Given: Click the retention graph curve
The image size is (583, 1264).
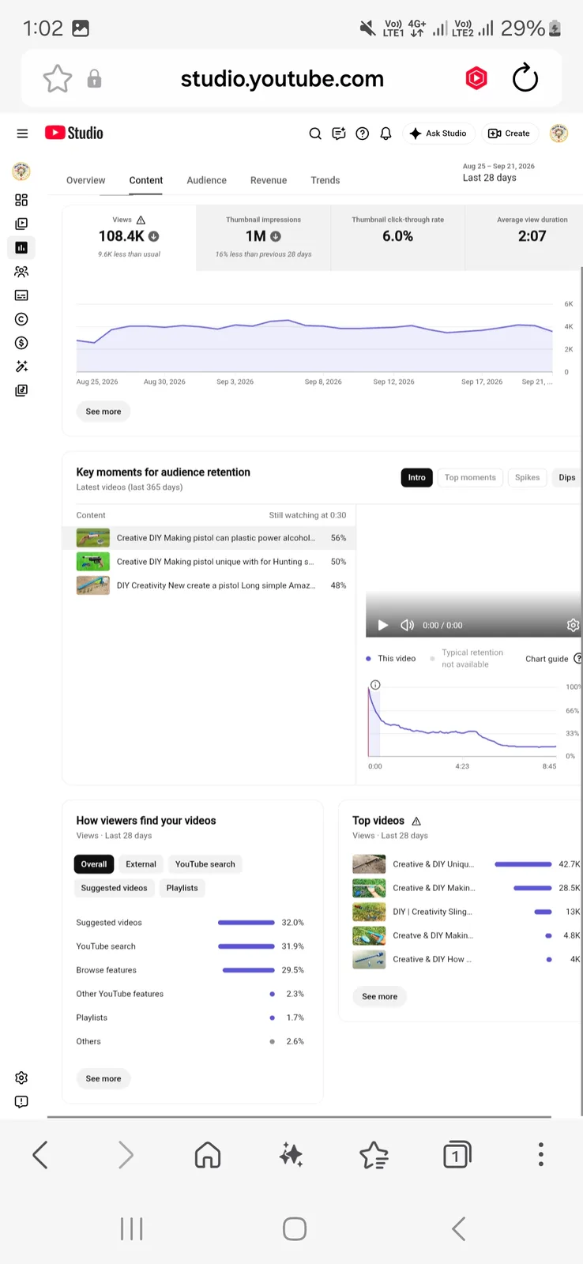Looking at the screenshot, I should 462,723.
